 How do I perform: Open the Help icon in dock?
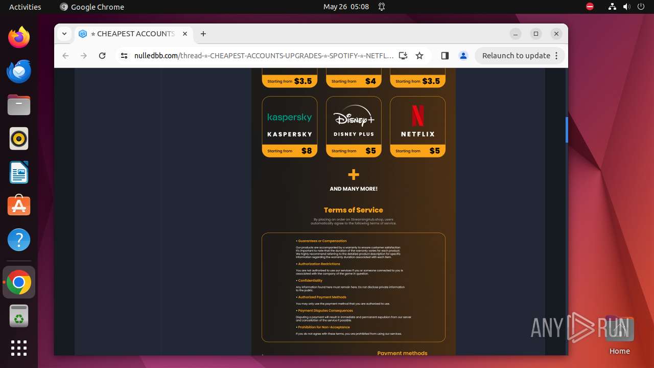tap(19, 240)
